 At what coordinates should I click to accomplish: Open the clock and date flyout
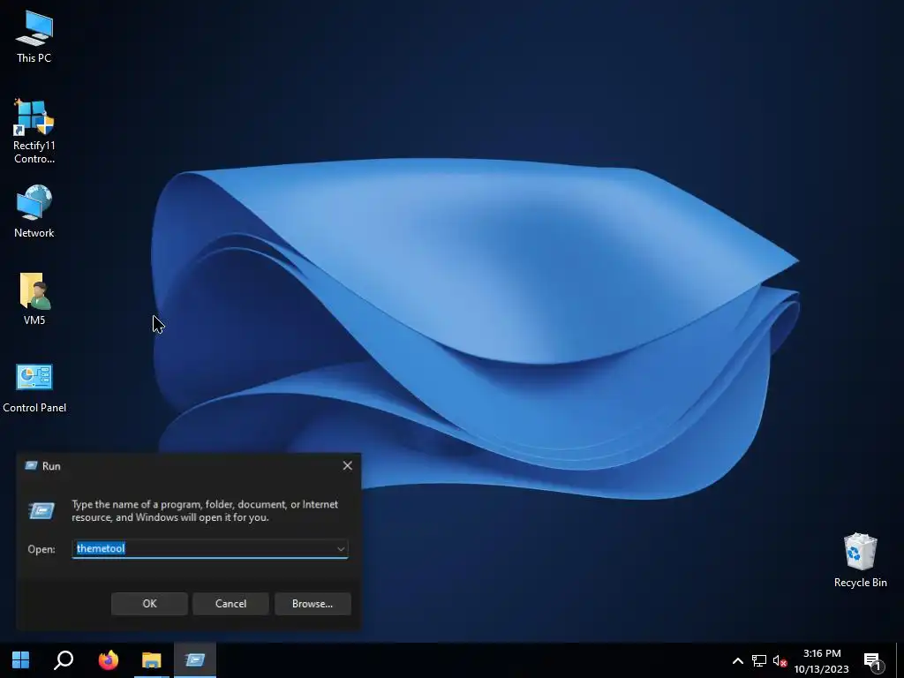(822, 660)
